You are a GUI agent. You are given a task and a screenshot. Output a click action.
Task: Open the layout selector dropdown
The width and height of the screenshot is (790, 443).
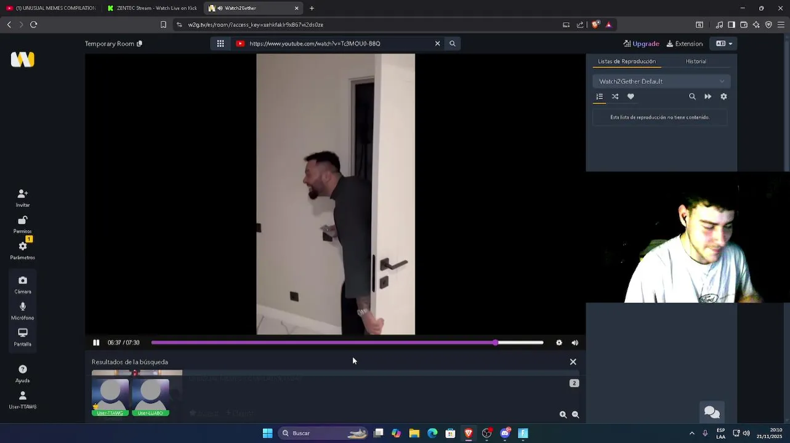723,44
